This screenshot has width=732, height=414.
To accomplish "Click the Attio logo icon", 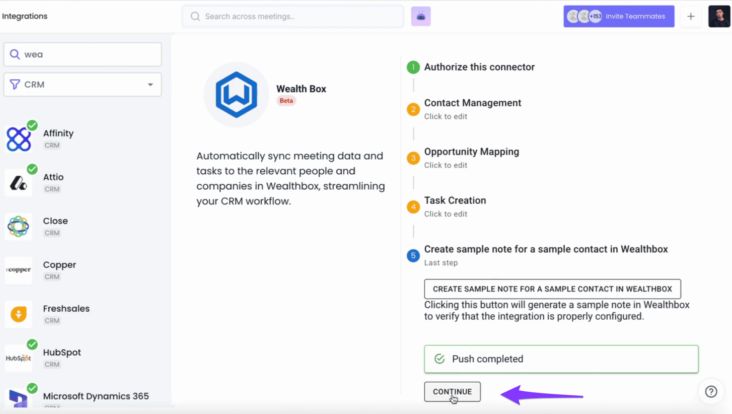I will pos(18,183).
